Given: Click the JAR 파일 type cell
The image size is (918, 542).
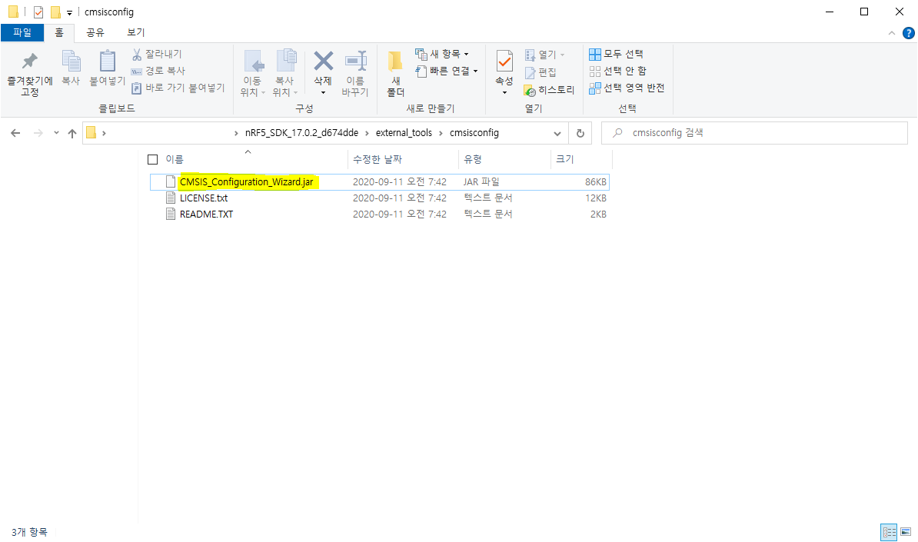Looking at the screenshot, I should click(481, 182).
